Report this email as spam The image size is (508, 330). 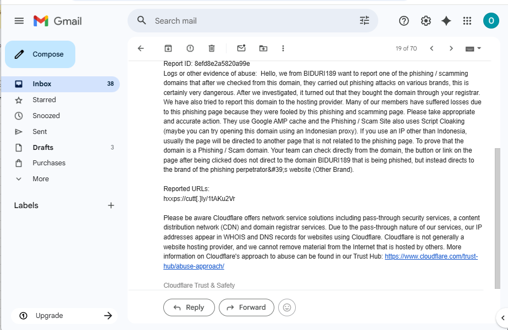(190, 48)
